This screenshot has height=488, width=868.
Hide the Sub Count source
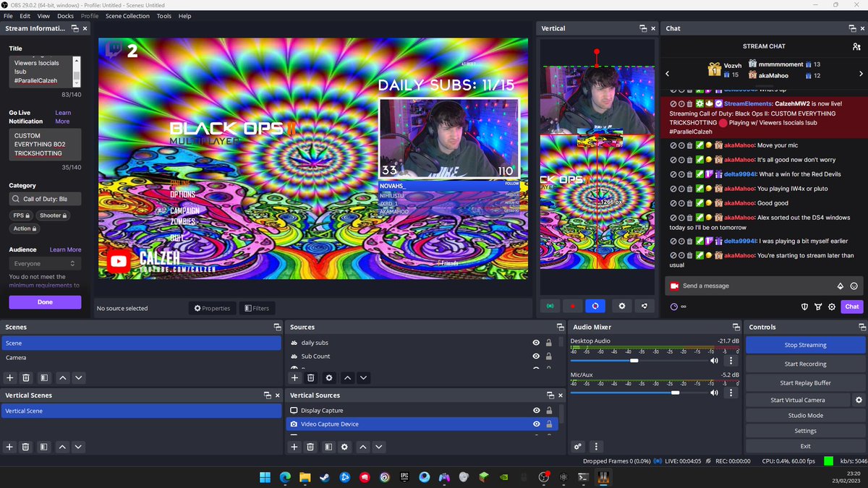click(536, 356)
